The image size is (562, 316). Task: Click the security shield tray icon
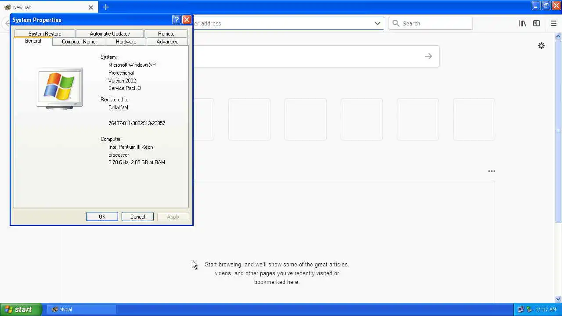point(529,309)
